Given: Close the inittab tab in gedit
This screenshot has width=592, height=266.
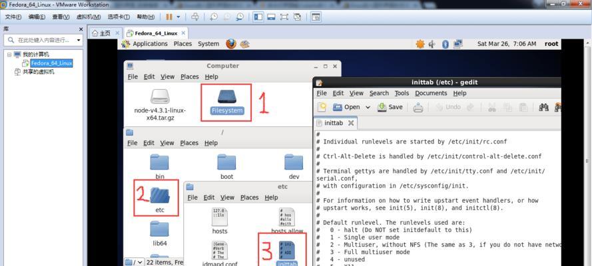Looking at the screenshot, I should pos(351,123).
